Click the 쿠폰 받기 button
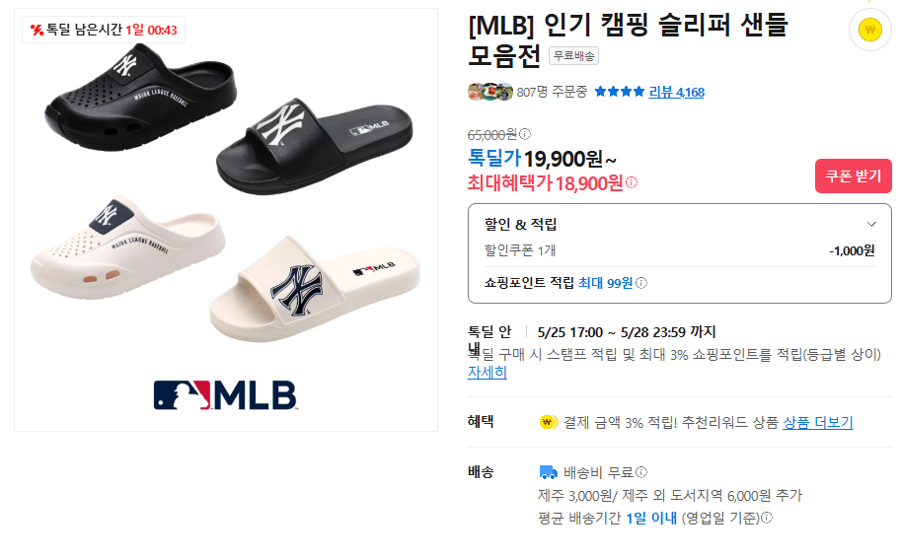Screen dimensions: 900x559 853,176
